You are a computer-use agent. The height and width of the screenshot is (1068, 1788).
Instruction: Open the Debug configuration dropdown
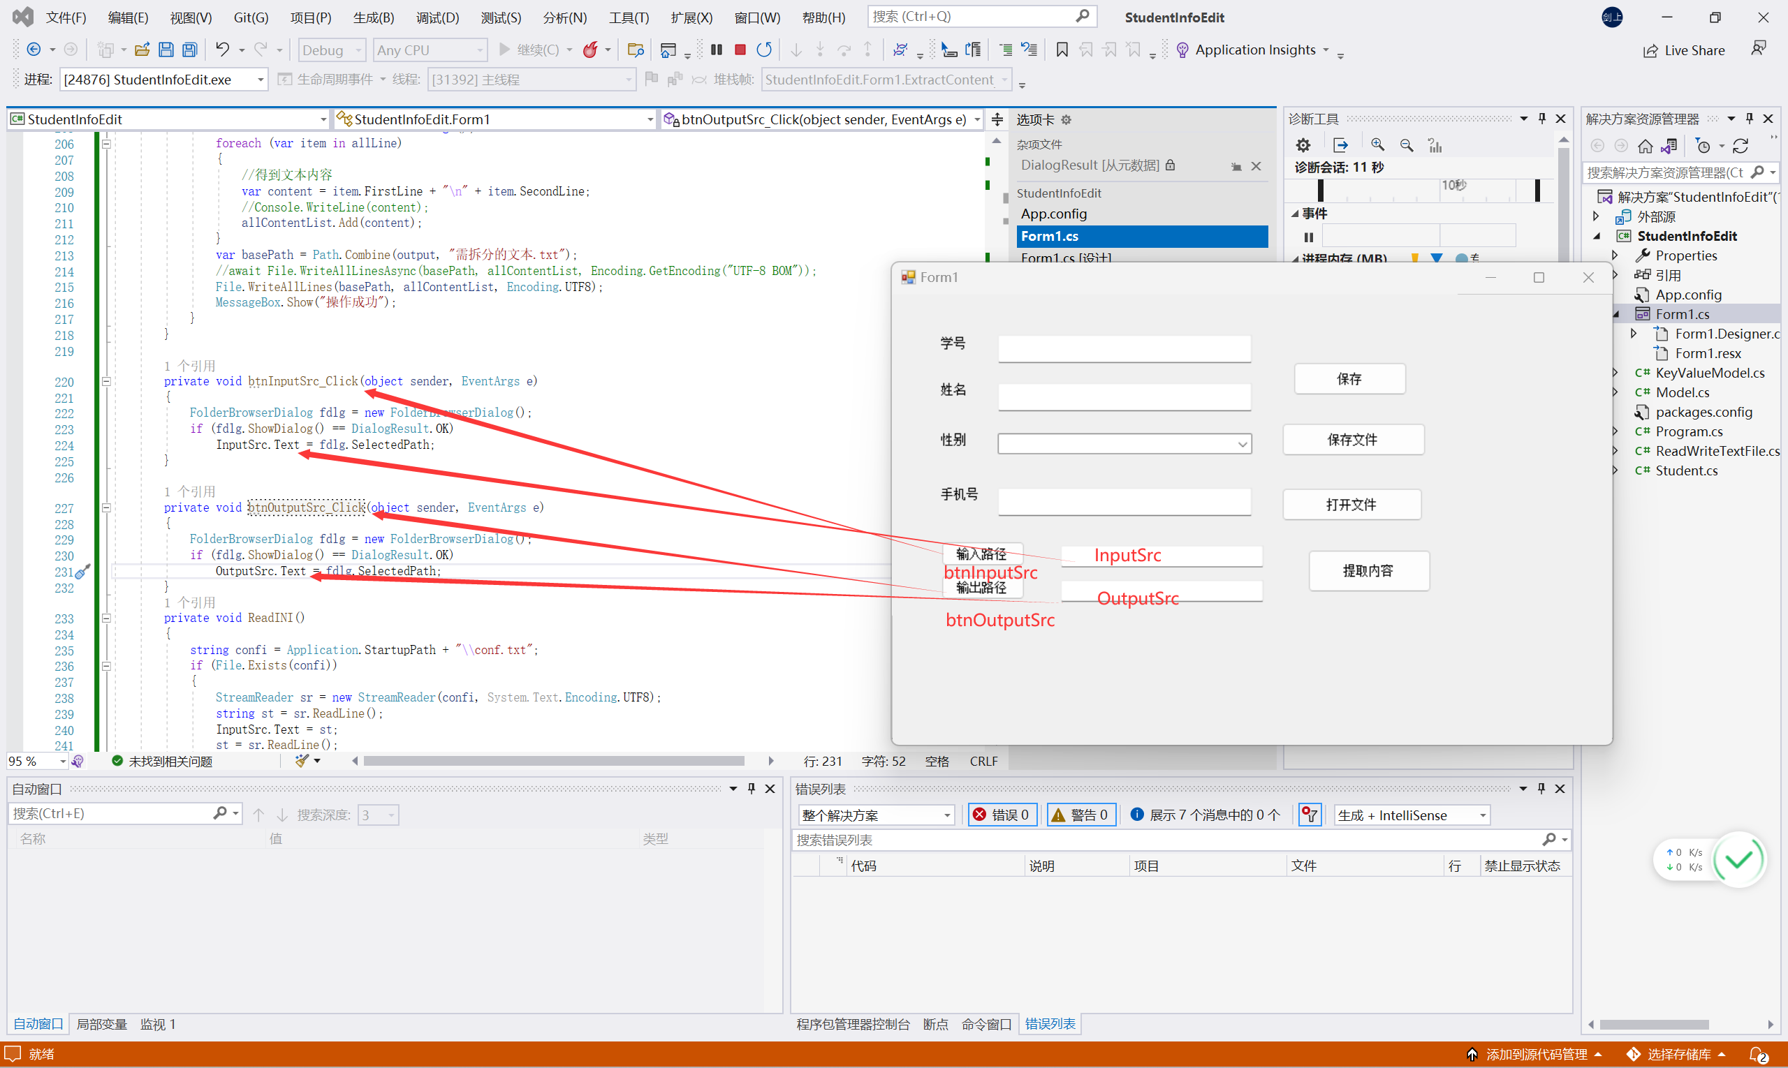(x=331, y=50)
